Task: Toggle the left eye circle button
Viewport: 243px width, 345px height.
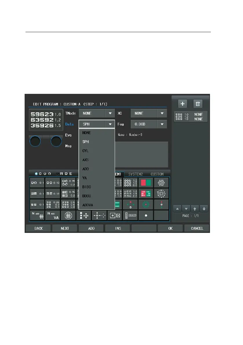Action: 35,141
